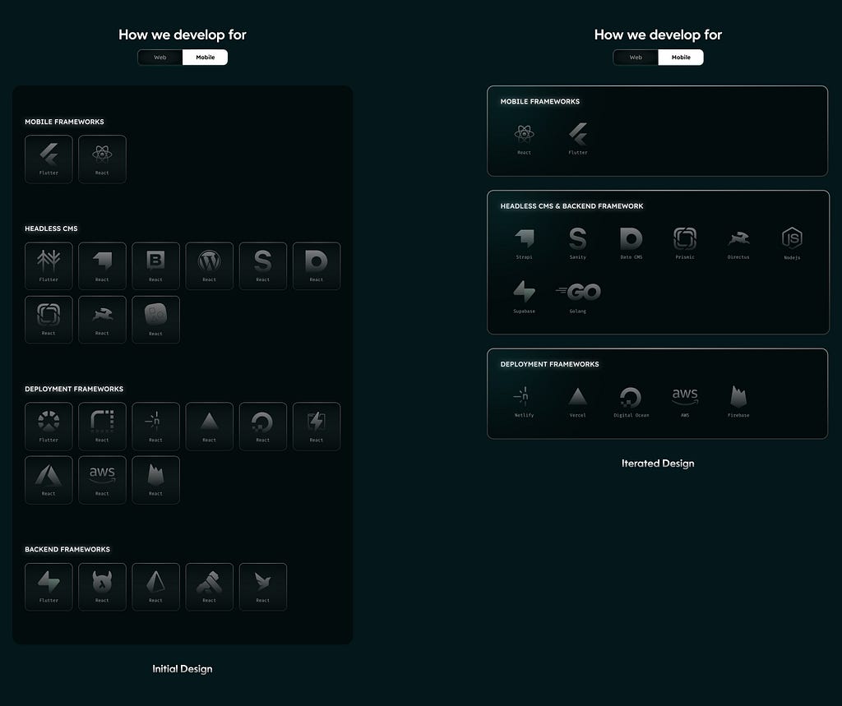Click Directus icon in Iterated Design
This screenshot has width=842, height=706.
[739, 238]
